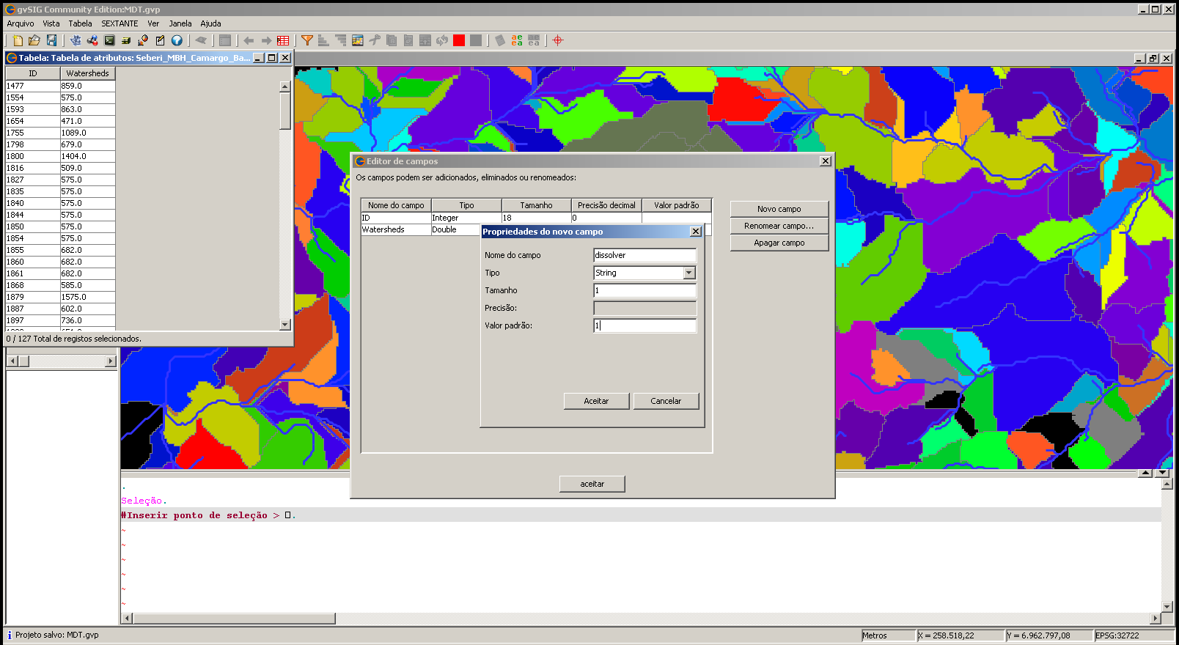Click the red table grid icon
The width and height of the screenshot is (1179, 645).
(x=283, y=40)
